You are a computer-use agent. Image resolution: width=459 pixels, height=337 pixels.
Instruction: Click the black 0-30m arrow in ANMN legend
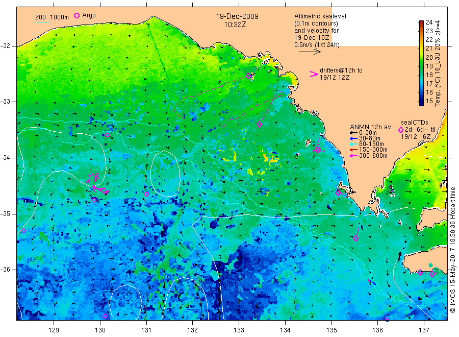click(354, 133)
